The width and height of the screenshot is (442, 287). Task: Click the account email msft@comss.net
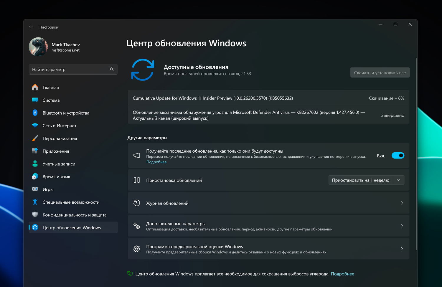65,50
